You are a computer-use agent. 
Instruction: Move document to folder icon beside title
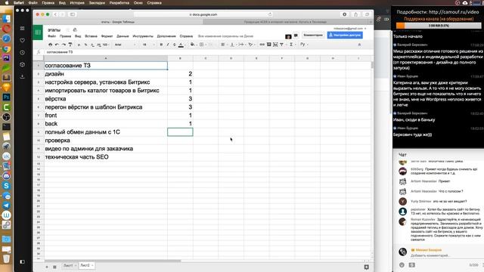[75, 30]
